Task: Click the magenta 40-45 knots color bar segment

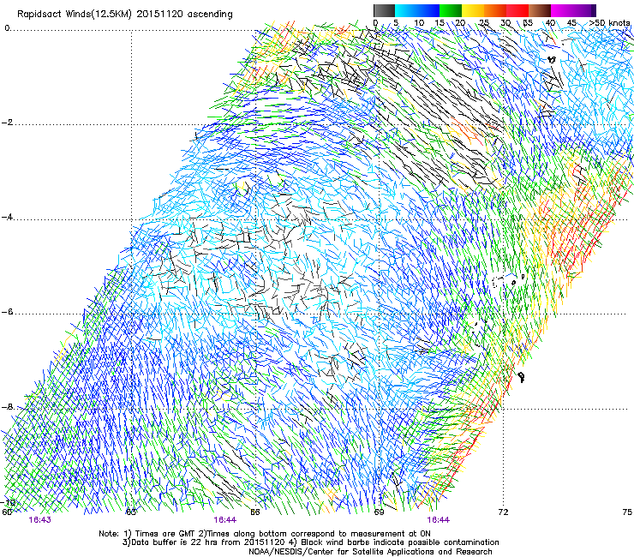Action: pos(562,10)
